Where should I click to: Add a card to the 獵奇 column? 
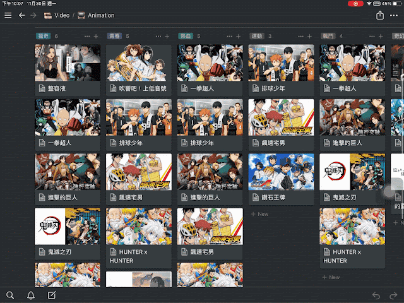[x=96, y=37]
